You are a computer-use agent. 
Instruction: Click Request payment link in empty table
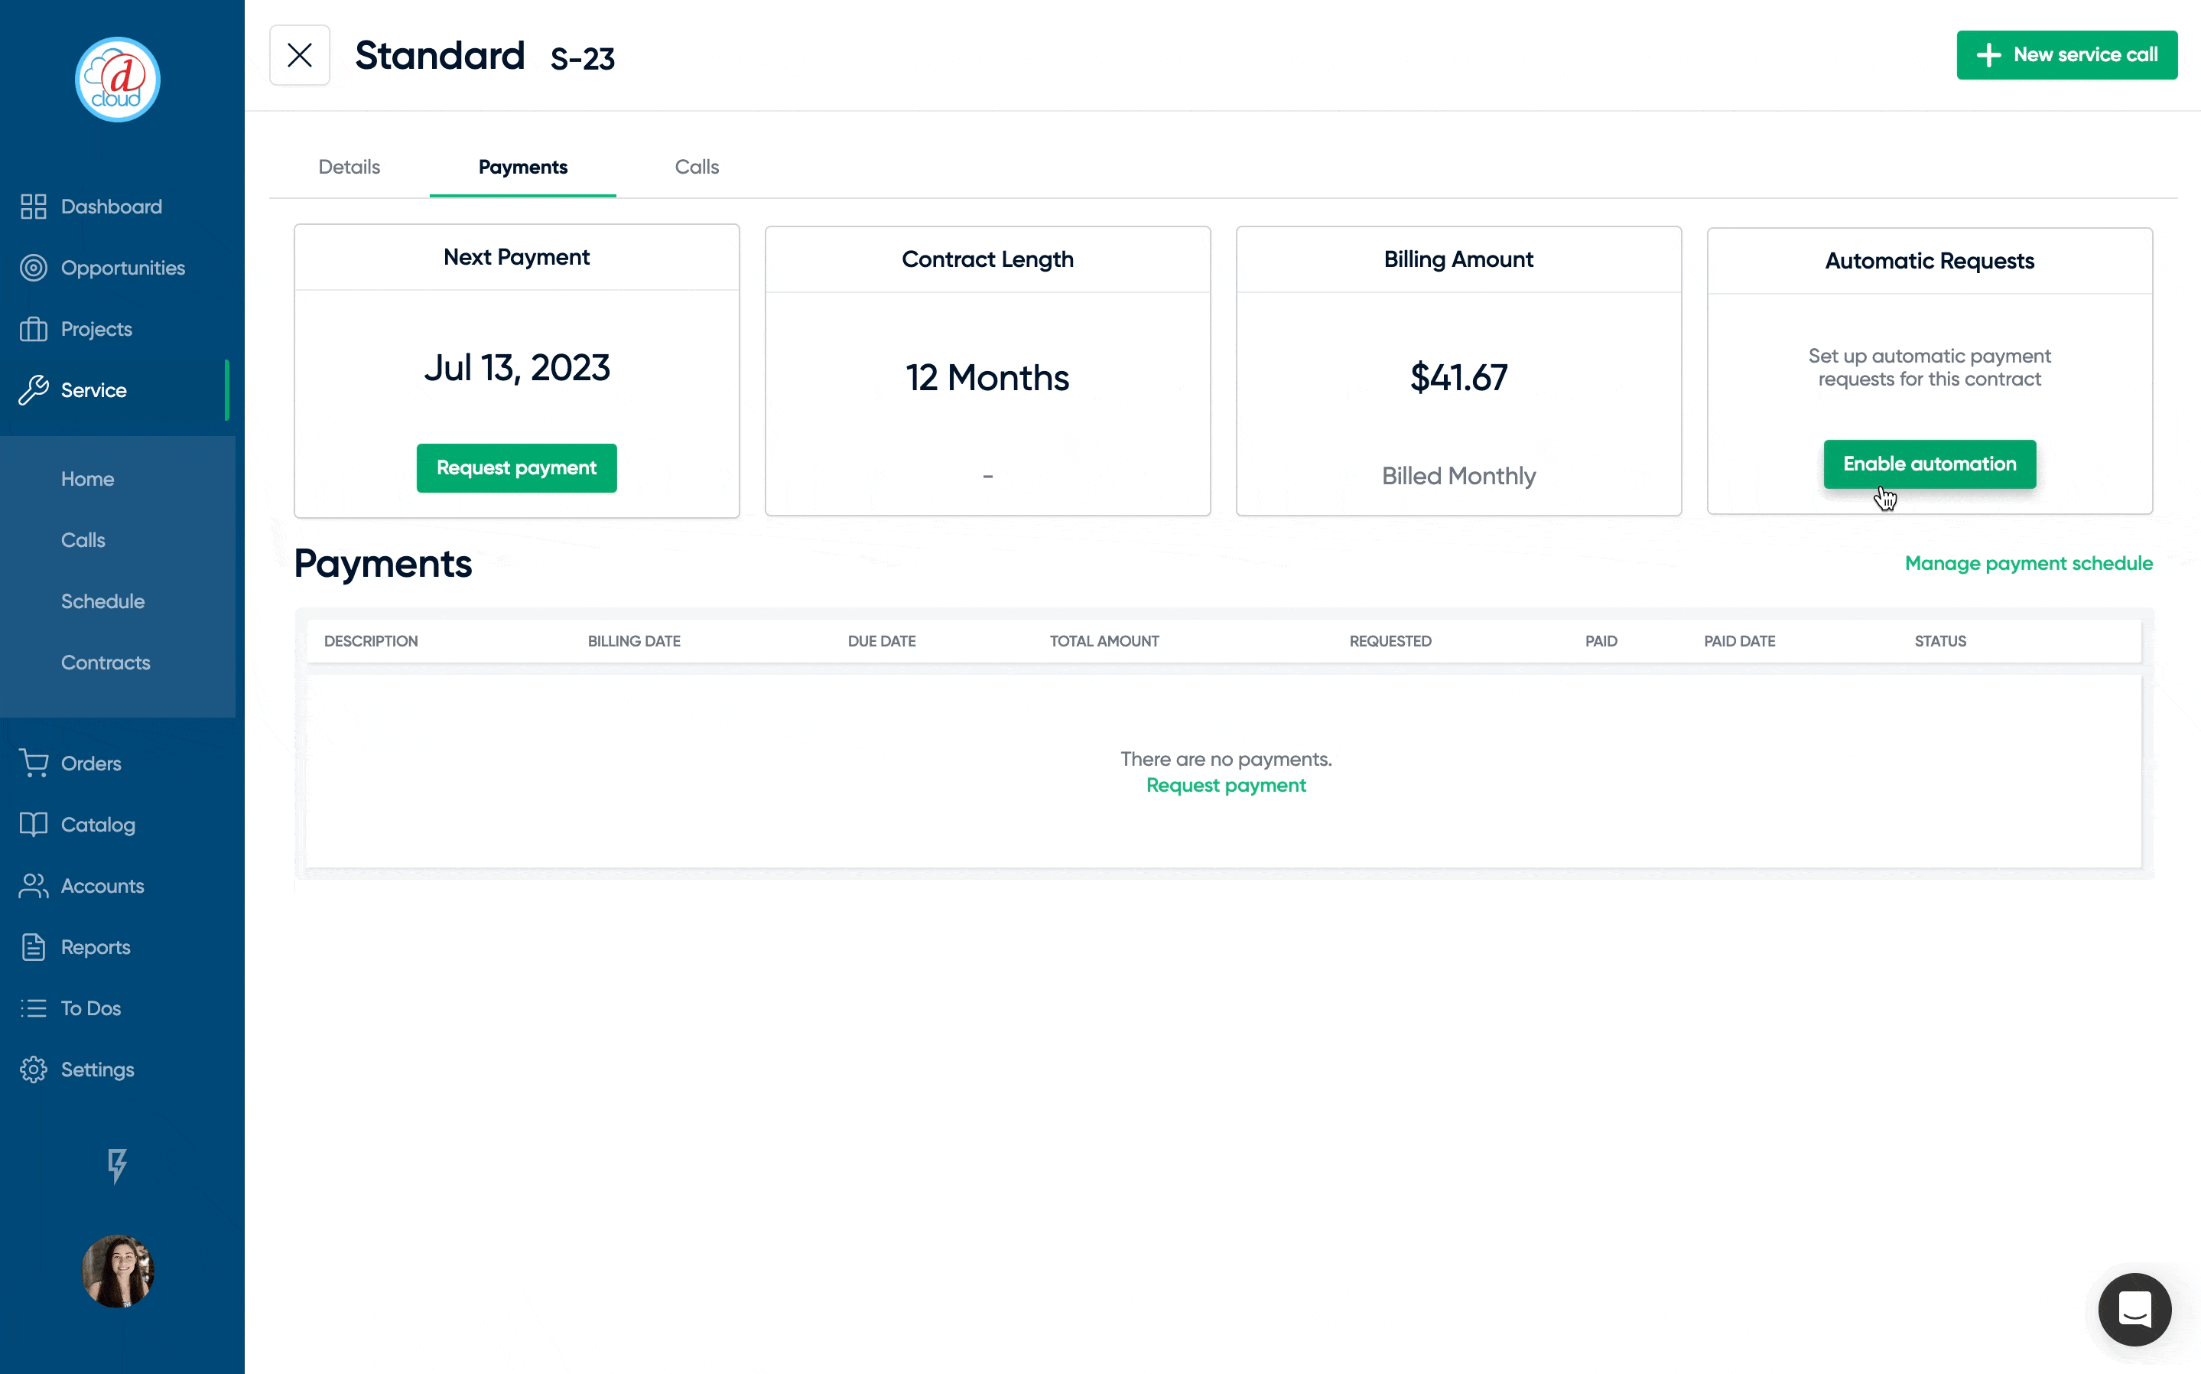1225,785
